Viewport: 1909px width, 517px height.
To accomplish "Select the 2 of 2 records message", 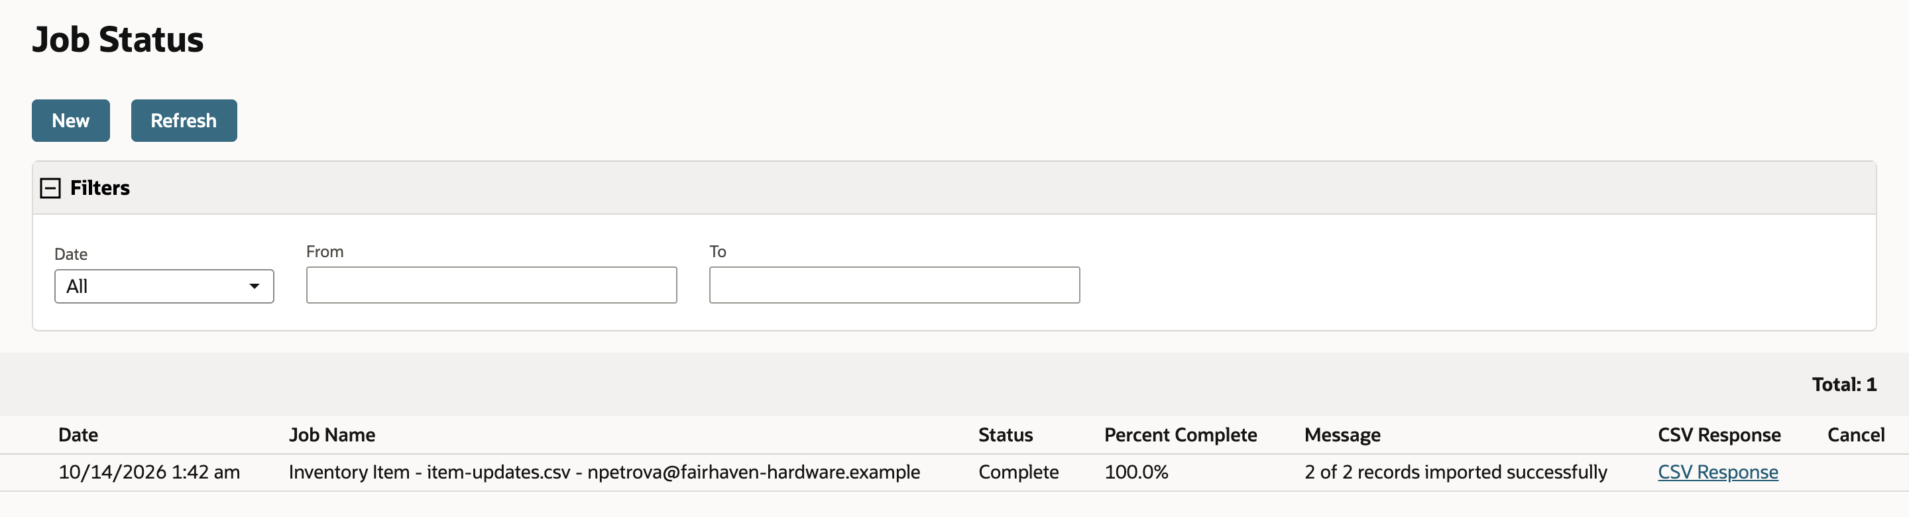I will [x=1456, y=472].
